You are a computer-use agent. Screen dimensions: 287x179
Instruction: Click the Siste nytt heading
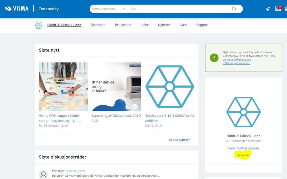[49, 50]
